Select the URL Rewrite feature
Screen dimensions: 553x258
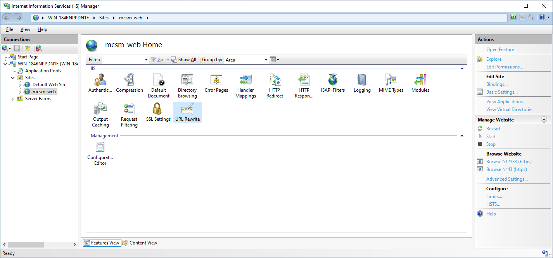tap(188, 112)
